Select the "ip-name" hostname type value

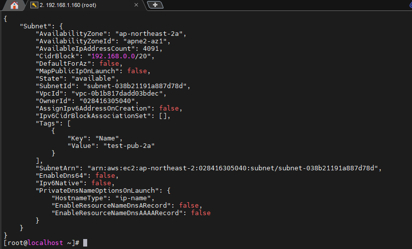(133, 198)
